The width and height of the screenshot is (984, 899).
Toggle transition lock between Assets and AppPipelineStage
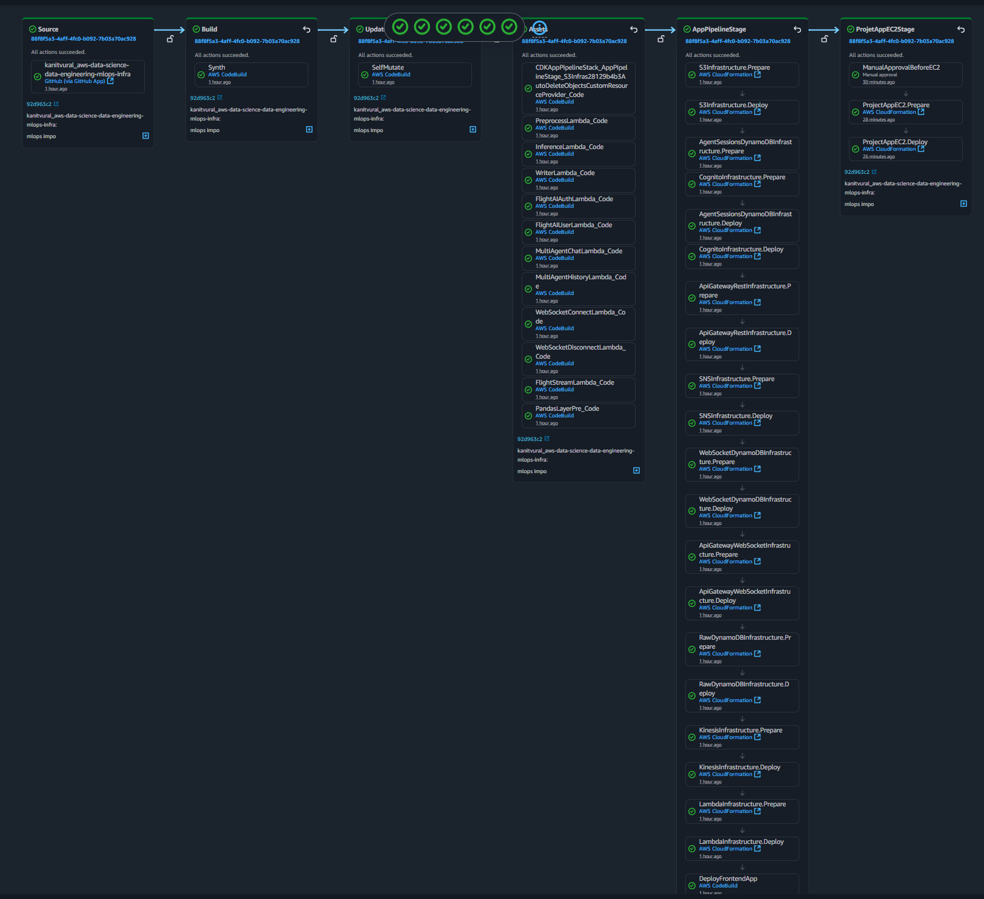[661, 39]
